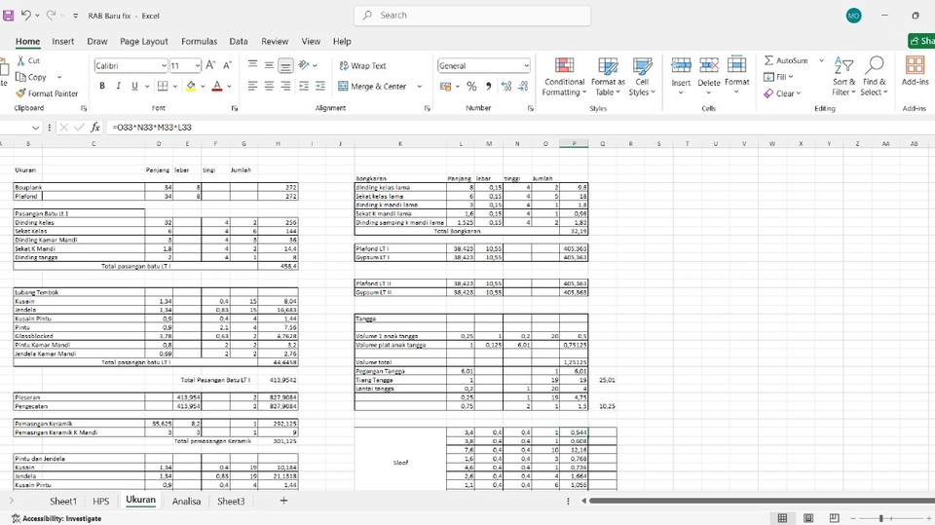
Task: Click the Redo arrow icon
Action: click(x=52, y=16)
